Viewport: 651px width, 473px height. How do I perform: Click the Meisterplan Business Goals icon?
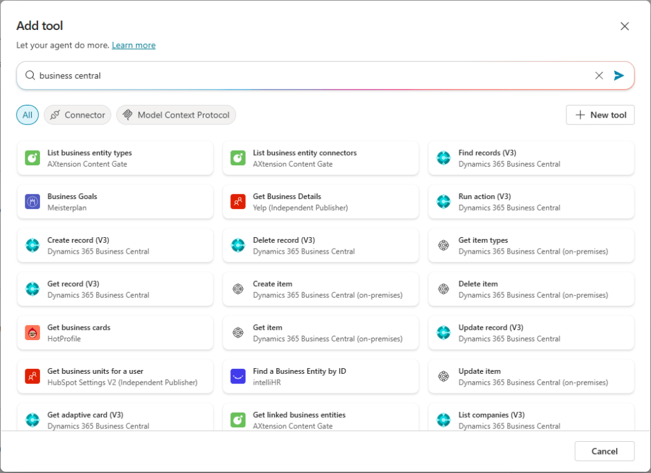click(x=32, y=202)
